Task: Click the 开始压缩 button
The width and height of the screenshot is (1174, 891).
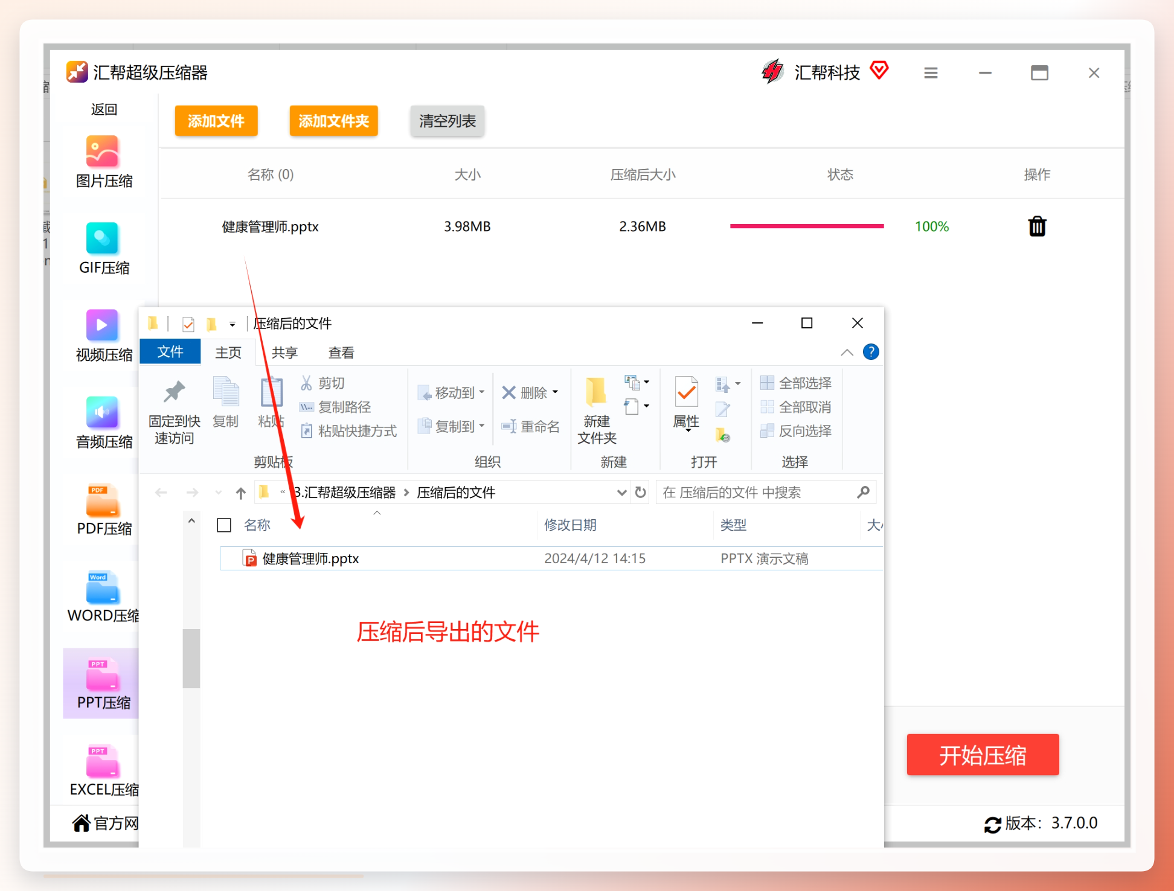Action: pyautogui.click(x=983, y=755)
